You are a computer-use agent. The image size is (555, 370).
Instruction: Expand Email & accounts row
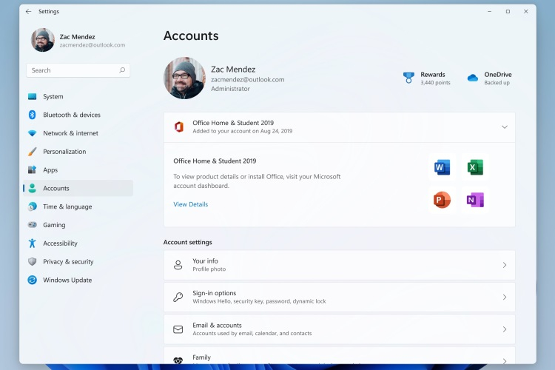(x=505, y=329)
